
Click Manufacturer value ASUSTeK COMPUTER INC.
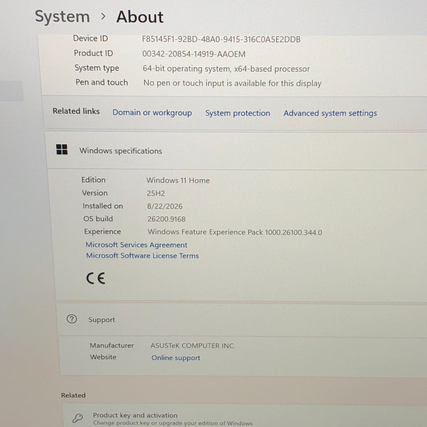[x=193, y=346]
